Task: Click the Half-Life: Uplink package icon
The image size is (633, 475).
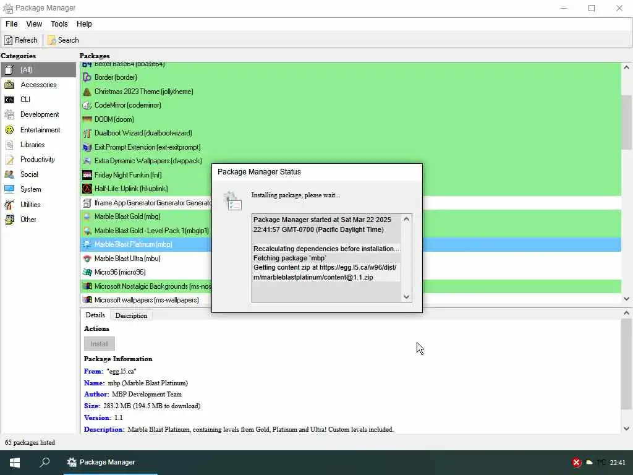Action: (87, 189)
